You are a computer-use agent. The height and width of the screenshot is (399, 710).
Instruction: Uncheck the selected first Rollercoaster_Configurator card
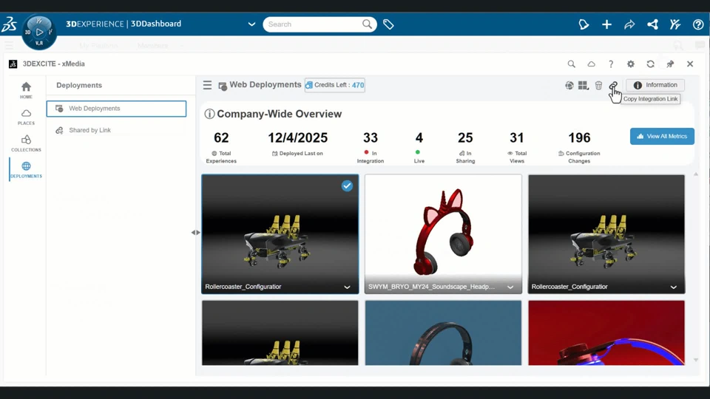[347, 186]
